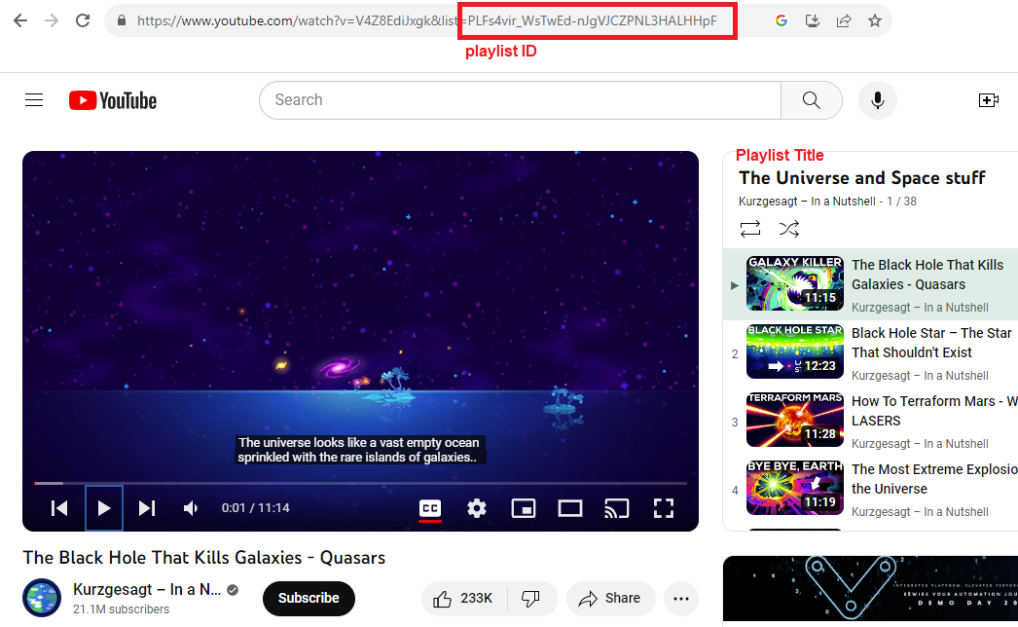Skip to next video in player
Viewport: 1018px width, 627px height.
pyautogui.click(x=147, y=508)
